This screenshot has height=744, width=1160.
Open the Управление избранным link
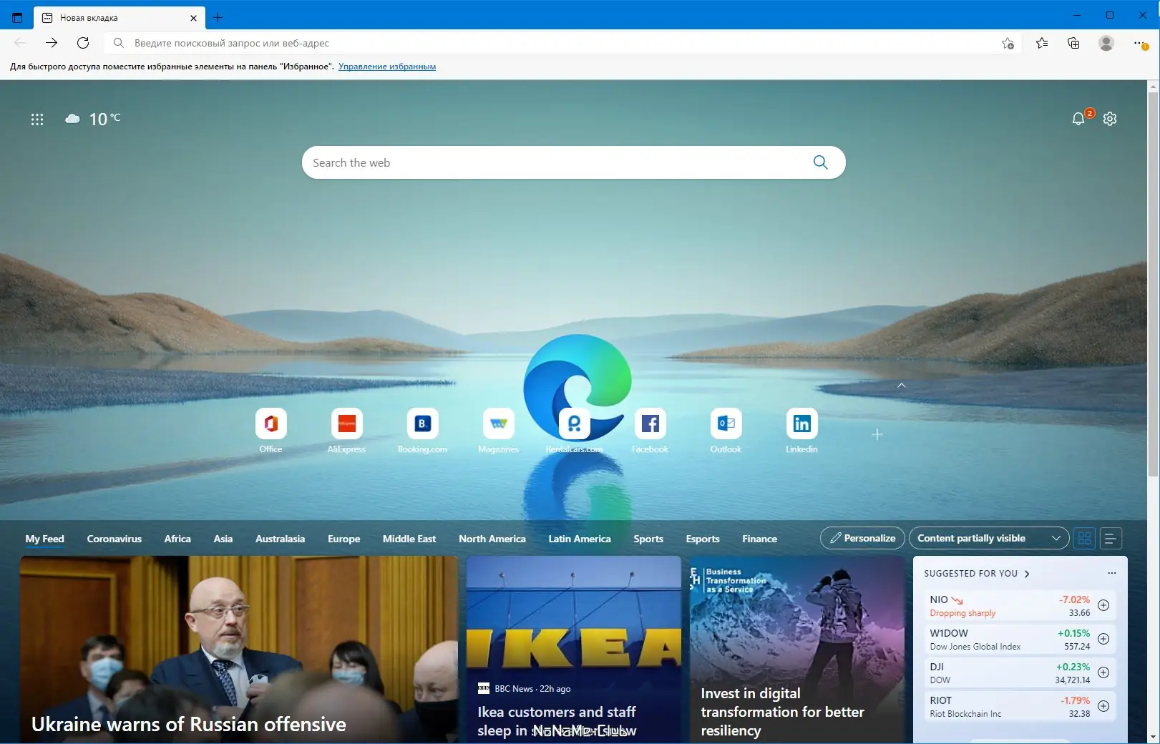[387, 67]
